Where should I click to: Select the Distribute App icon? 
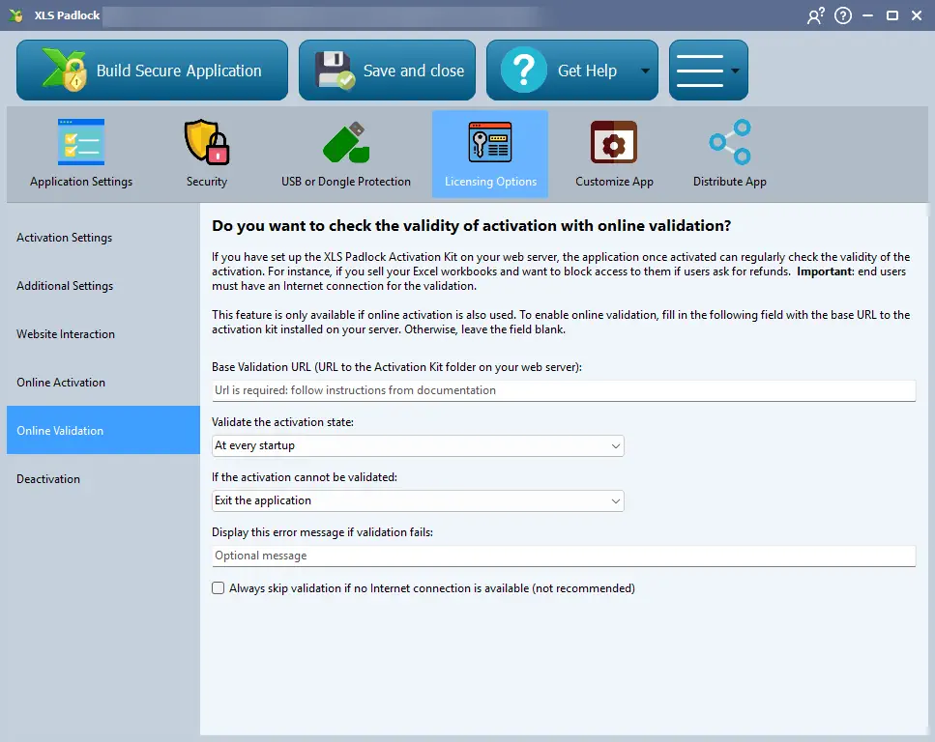click(x=729, y=141)
